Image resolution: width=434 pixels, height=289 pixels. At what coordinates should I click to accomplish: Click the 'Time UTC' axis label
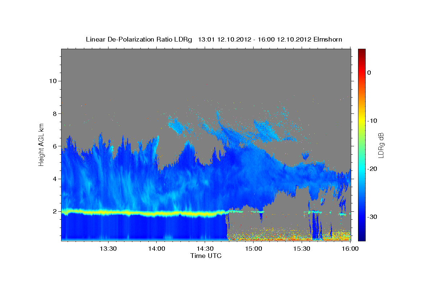(206, 256)
